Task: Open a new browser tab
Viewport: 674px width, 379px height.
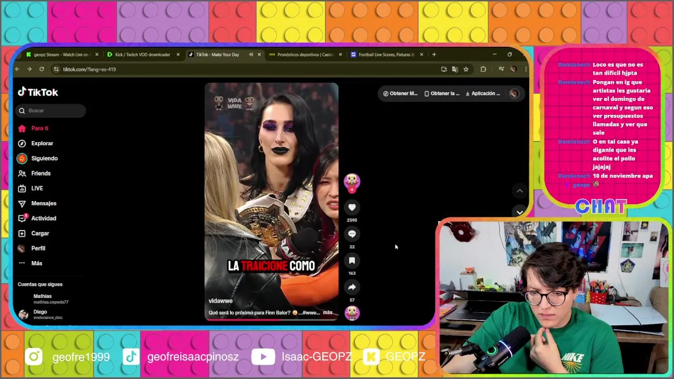Action: pos(434,55)
